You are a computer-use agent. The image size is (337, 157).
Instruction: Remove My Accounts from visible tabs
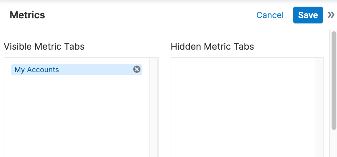tap(137, 69)
